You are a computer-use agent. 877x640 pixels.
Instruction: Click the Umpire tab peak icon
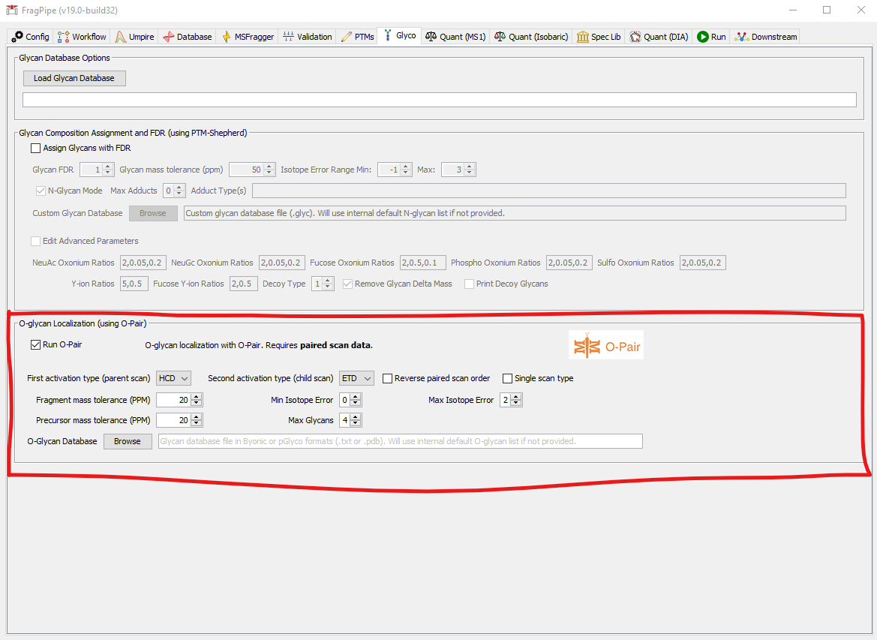pyautogui.click(x=120, y=36)
